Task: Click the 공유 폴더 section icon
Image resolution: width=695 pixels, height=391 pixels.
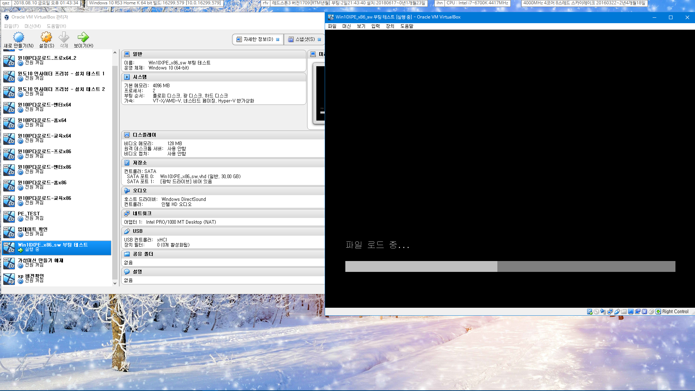Action: pyautogui.click(x=127, y=254)
